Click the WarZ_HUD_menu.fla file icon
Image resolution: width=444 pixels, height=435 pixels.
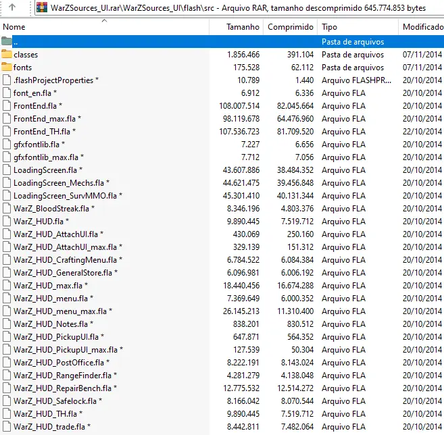coord(7,299)
